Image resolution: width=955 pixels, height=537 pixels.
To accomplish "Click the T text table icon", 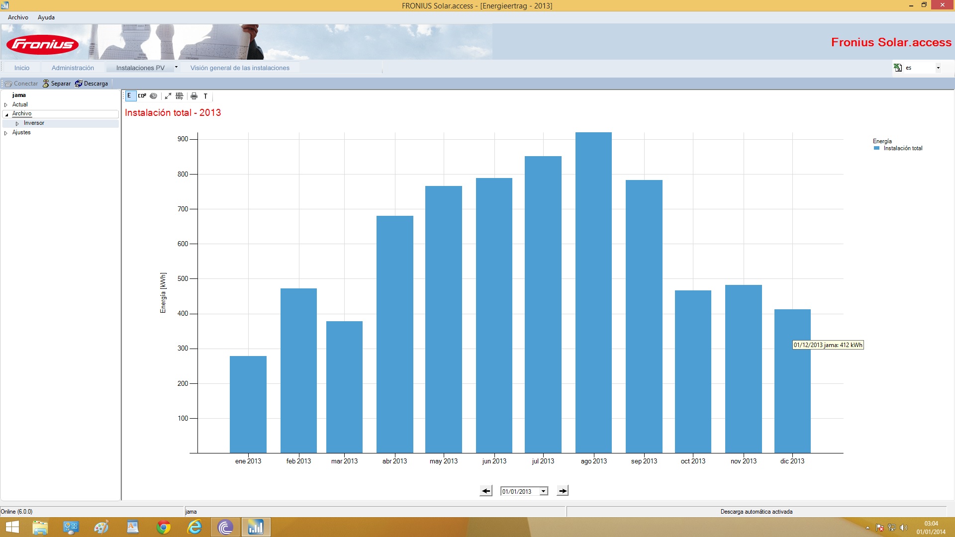I will (x=205, y=96).
